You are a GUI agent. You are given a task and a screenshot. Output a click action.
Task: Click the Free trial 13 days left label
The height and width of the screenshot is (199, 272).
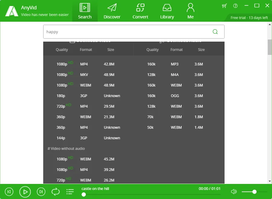pos(249,18)
